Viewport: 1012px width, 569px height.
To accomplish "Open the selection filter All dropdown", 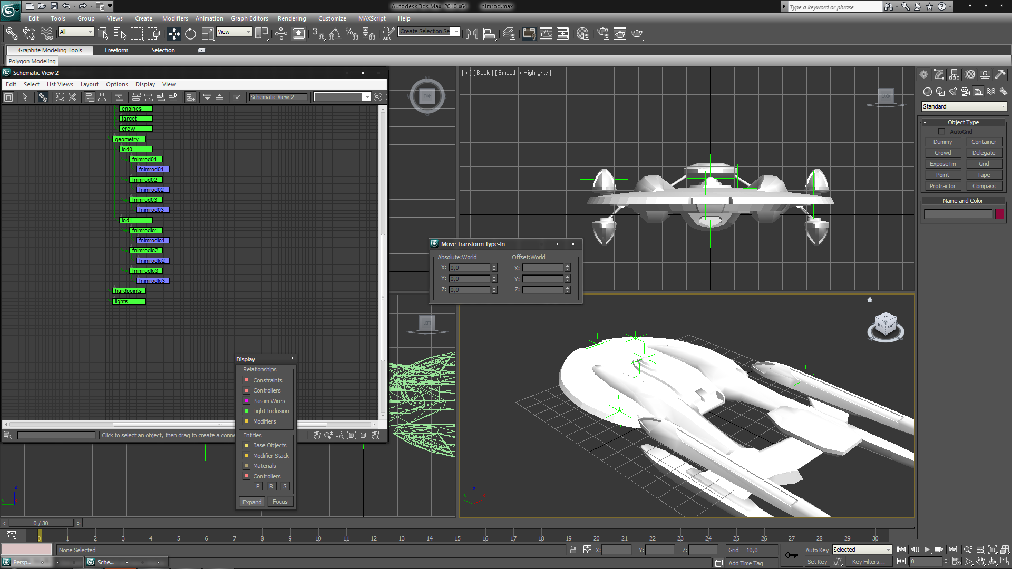I will coord(76,32).
